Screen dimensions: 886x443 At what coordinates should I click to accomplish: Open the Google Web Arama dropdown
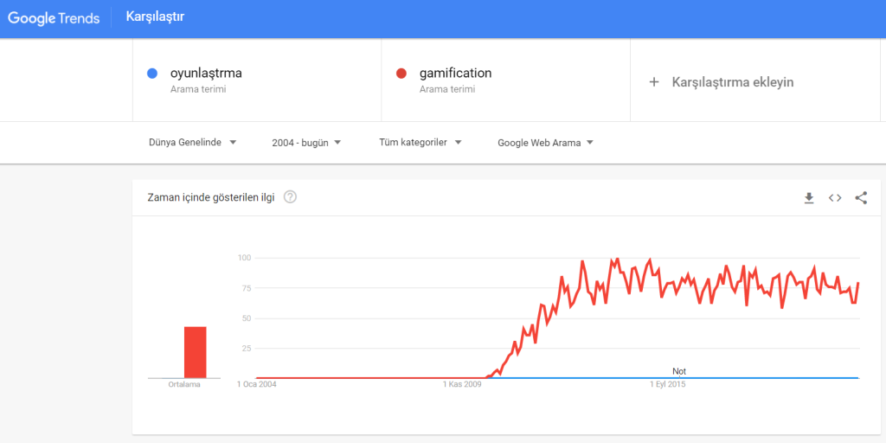click(x=545, y=143)
